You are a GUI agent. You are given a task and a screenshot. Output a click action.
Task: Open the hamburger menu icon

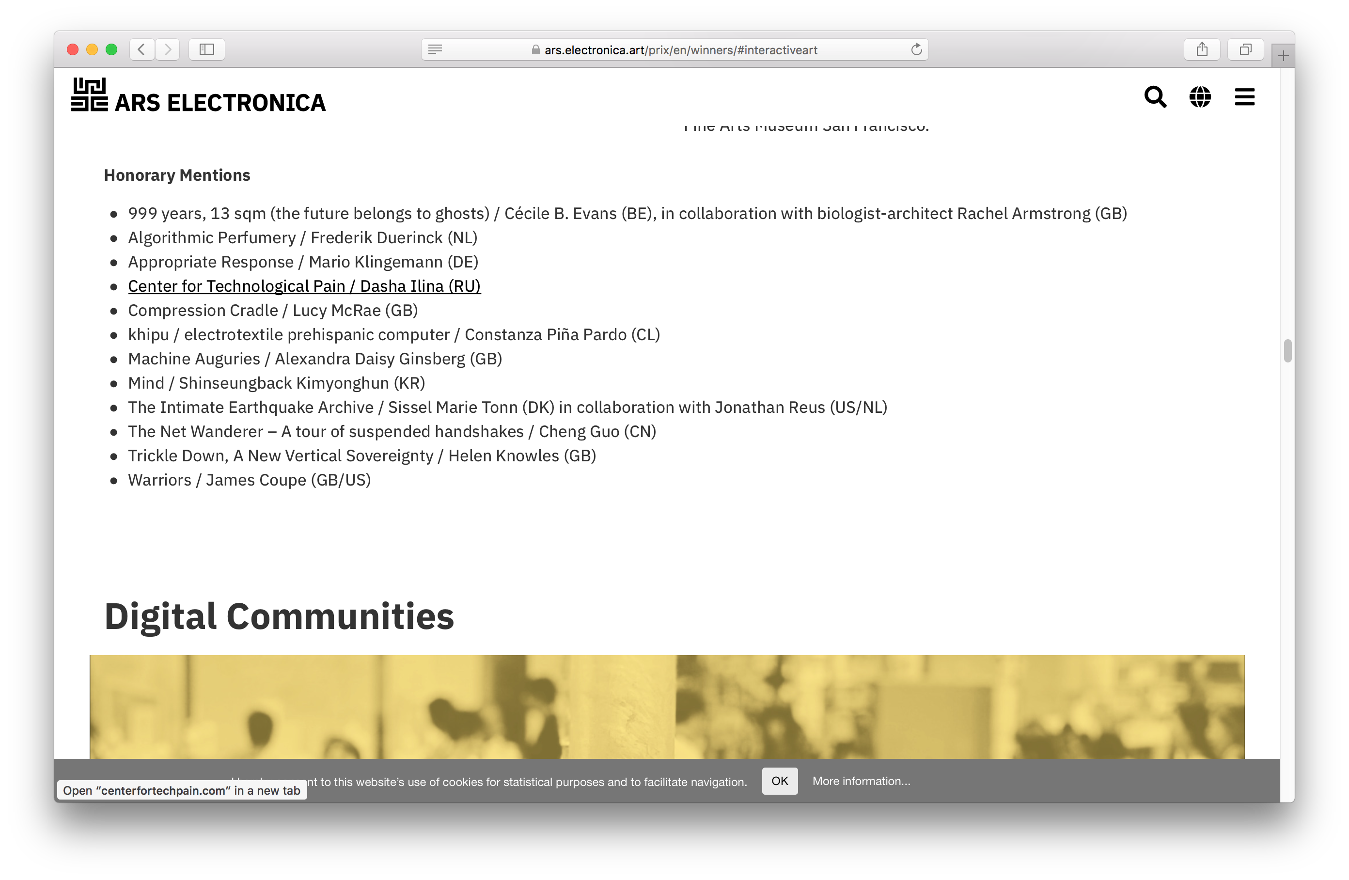[x=1245, y=97]
